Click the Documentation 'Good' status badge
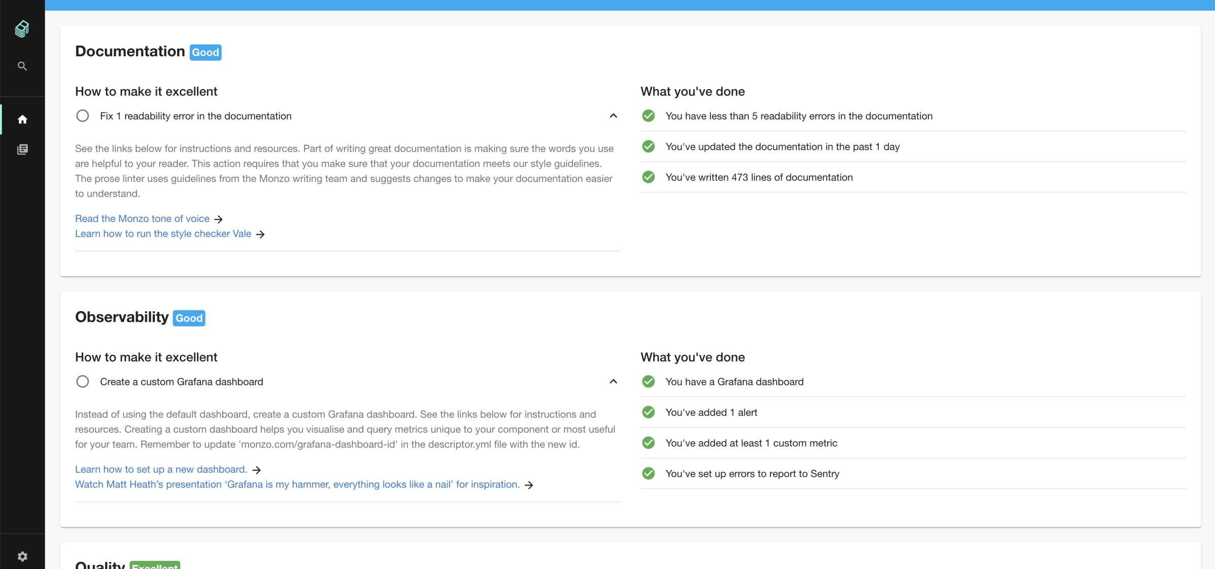The image size is (1215, 569). point(205,53)
